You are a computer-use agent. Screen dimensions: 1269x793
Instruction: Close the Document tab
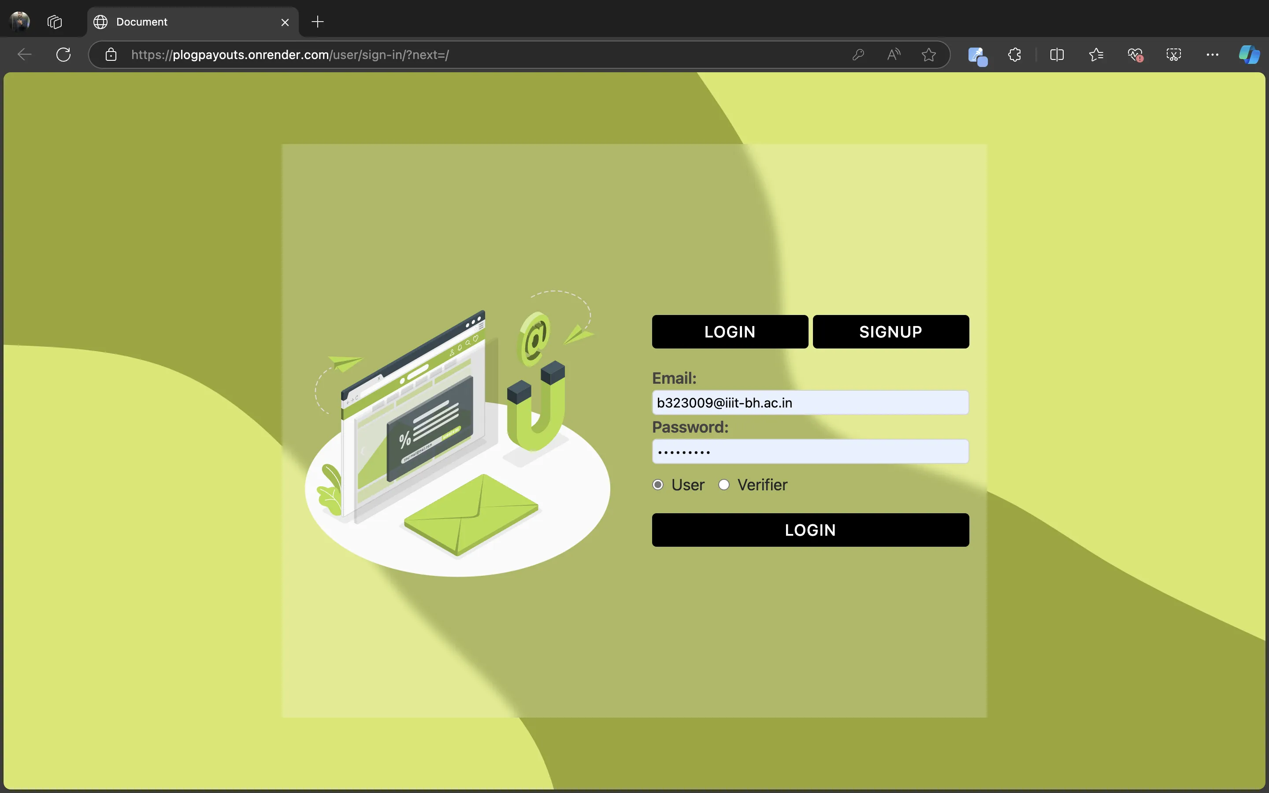point(285,22)
